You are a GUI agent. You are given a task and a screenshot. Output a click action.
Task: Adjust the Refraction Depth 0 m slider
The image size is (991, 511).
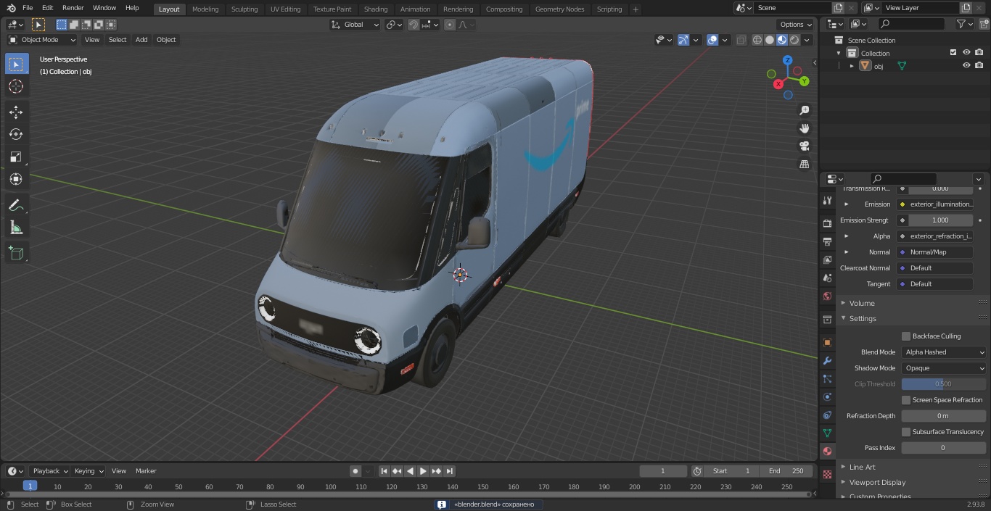pyautogui.click(x=943, y=416)
